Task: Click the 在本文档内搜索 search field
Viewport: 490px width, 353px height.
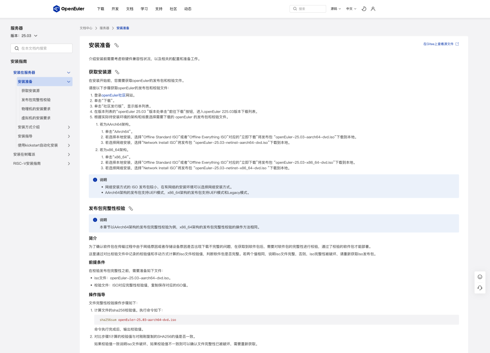Action: (42, 49)
